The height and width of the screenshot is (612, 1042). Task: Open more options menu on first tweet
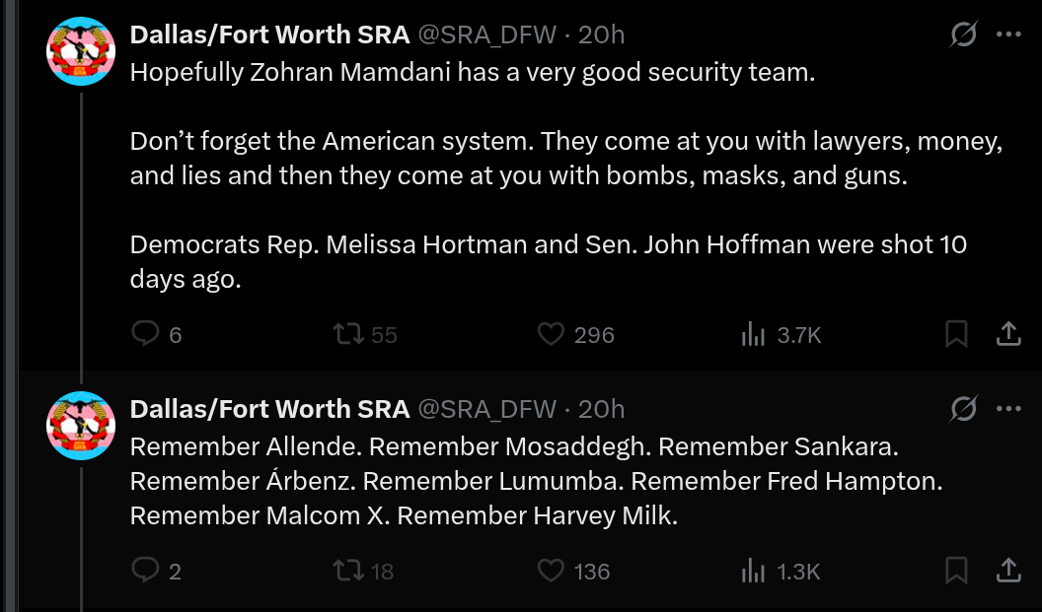(x=1007, y=34)
